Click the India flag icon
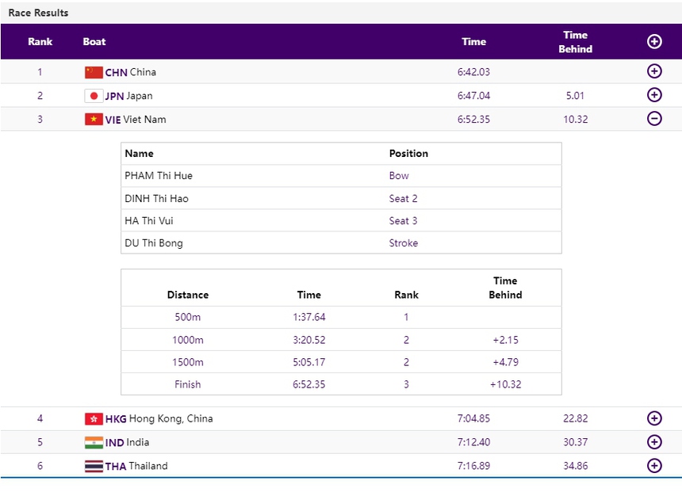Image resolution: width=682 pixels, height=496 pixels. 93,442
